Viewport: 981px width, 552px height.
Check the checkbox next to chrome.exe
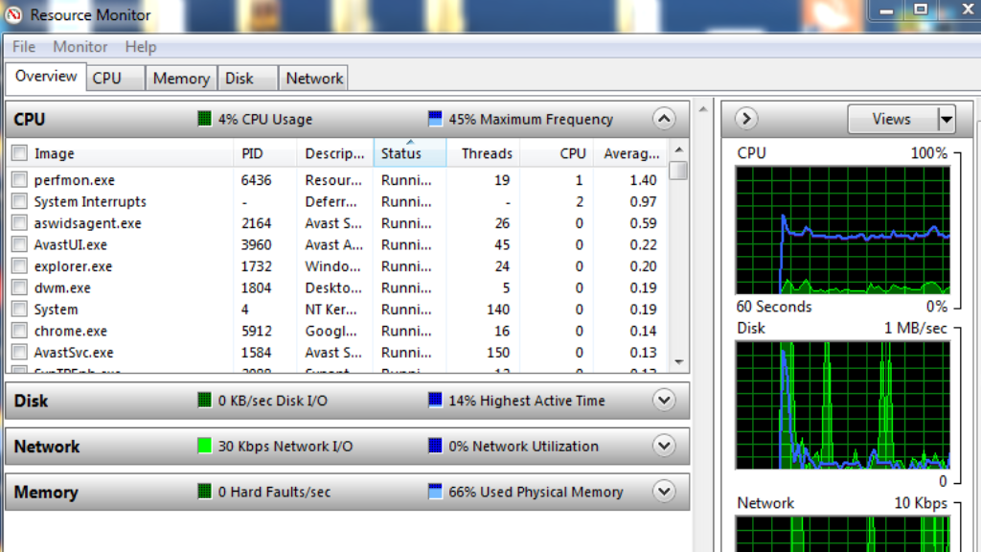point(17,331)
